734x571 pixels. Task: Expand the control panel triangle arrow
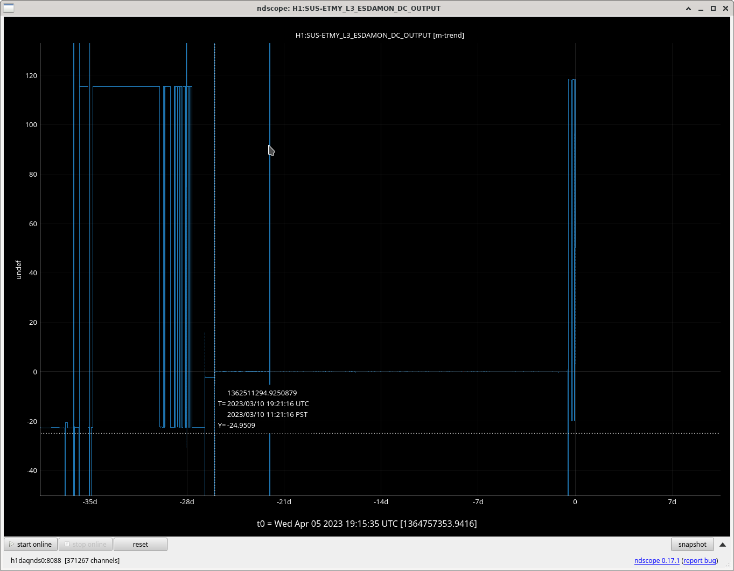(723, 545)
